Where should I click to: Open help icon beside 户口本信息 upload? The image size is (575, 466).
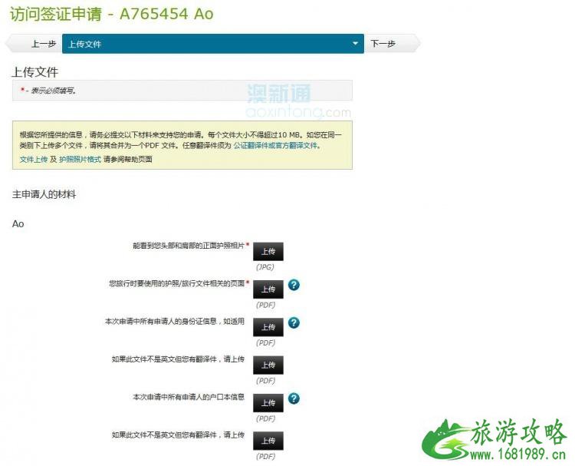click(x=293, y=398)
